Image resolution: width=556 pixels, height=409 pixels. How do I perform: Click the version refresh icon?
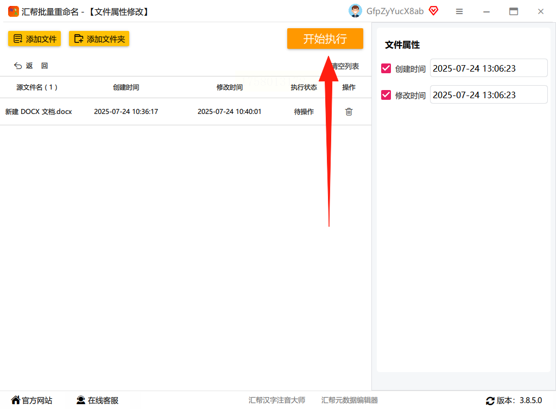(490, 401)
